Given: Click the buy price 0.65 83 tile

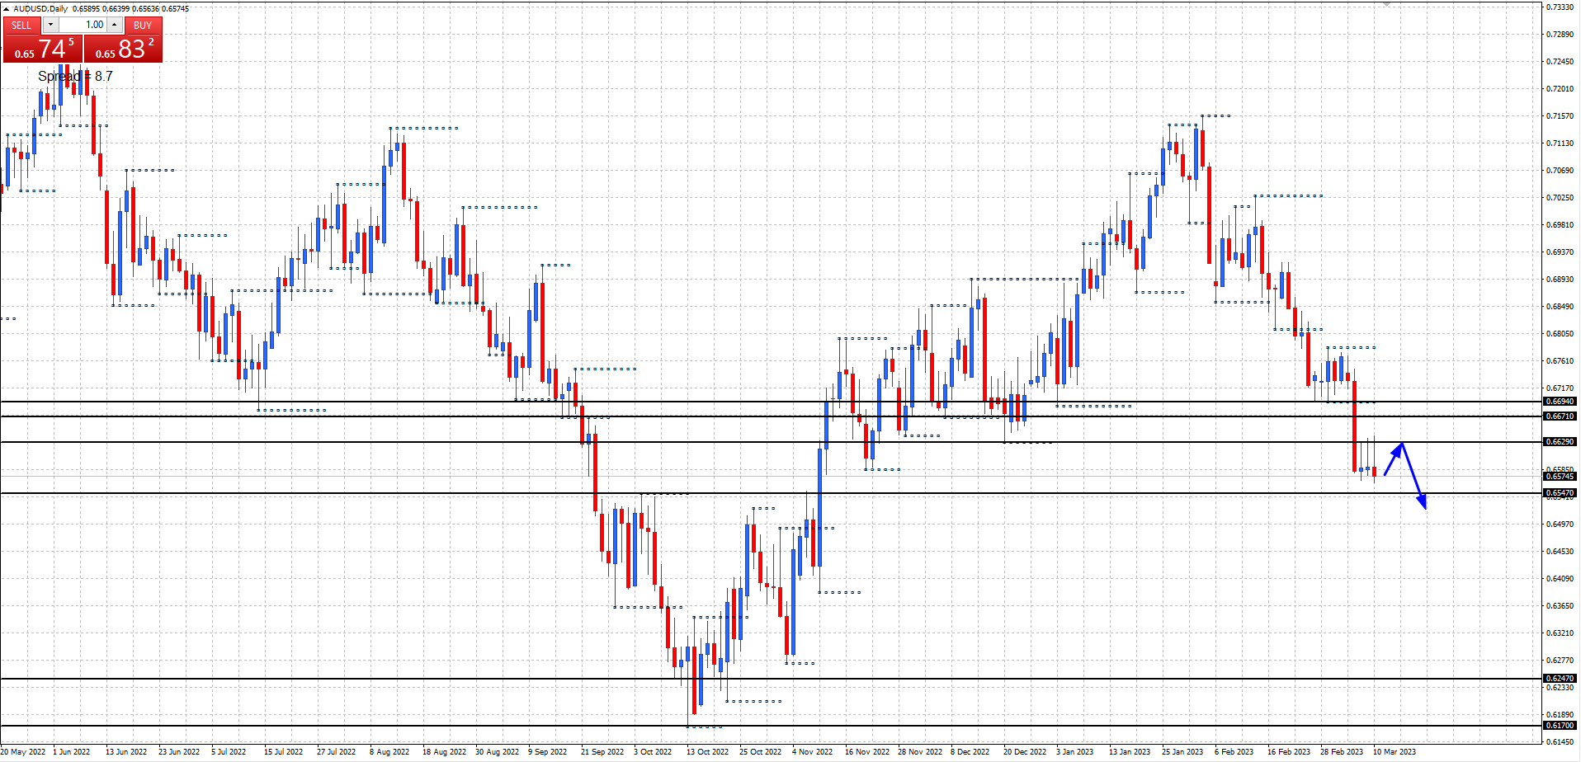Looking at the screenshot, I should pyautogui.click(x=124, y=49).
